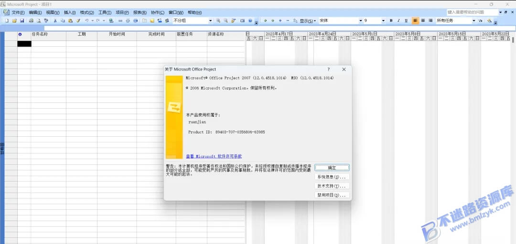Click 确定 in the About dialog
Screen dimensions: 516x244
point(332,167)
